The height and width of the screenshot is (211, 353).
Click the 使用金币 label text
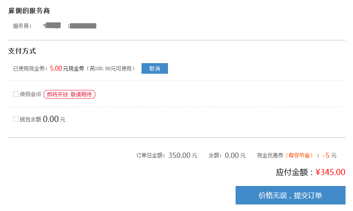click(x=30, y=94)
